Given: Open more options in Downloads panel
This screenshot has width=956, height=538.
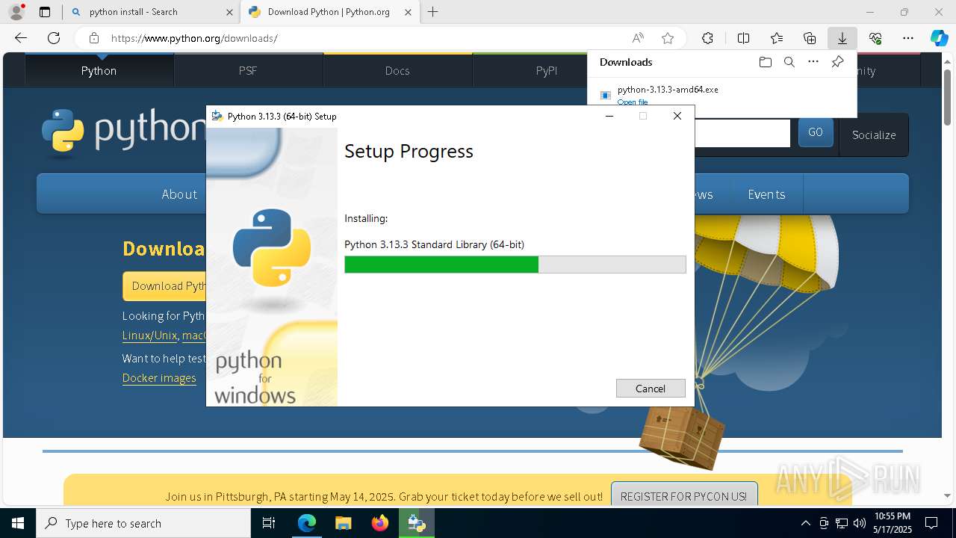Looking at the screenshot, I should pyautogui.click(x=813, y=62).
